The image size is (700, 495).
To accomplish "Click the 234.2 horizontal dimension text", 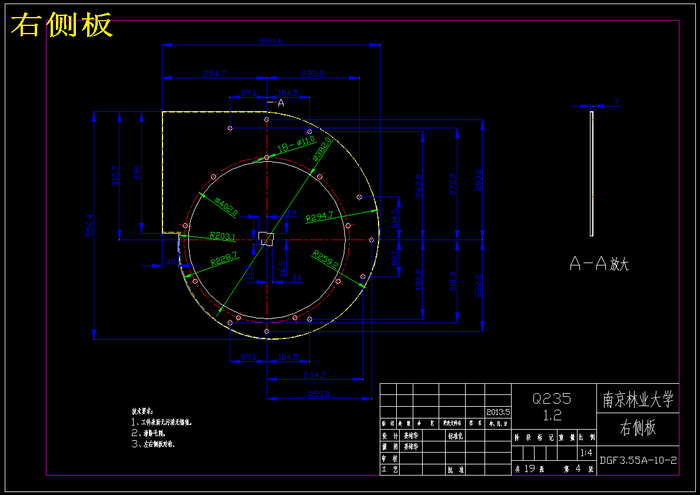I will click(x=315, y=376).
